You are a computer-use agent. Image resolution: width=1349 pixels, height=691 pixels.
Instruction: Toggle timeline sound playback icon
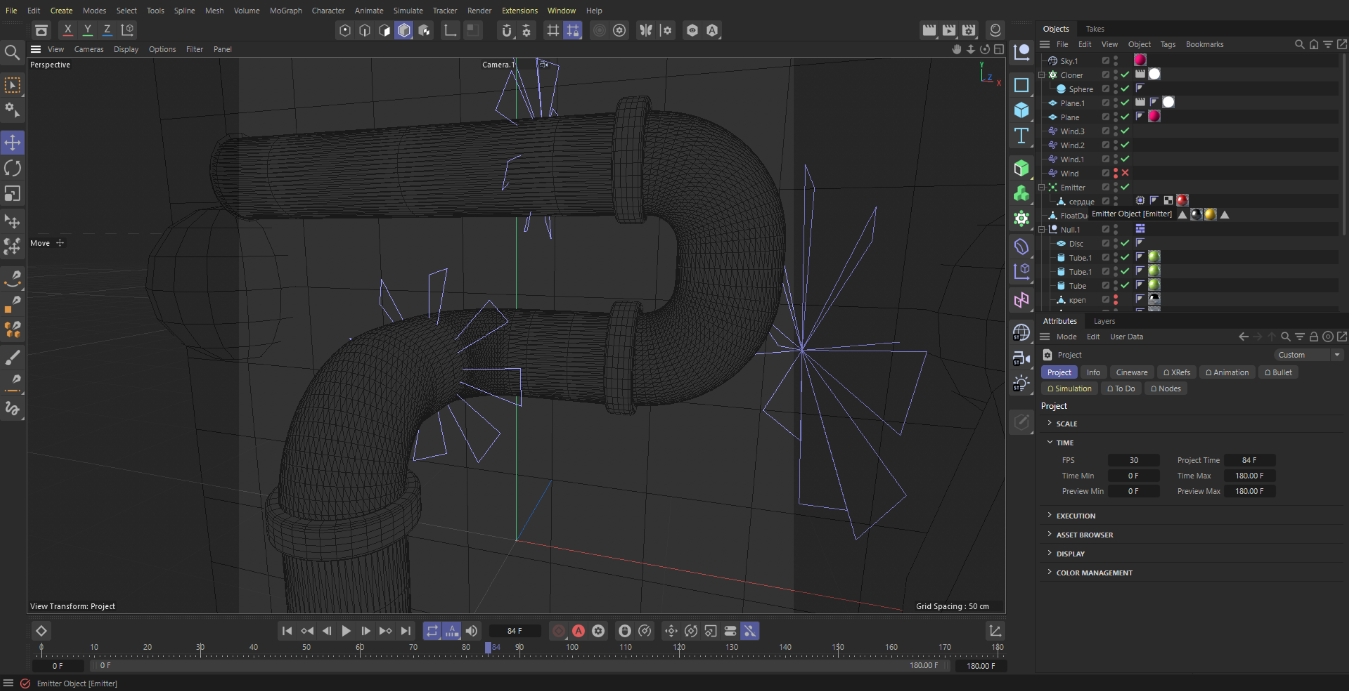pos(471,631)
